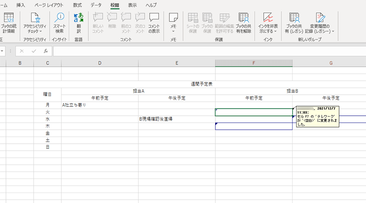
Task: Open the Notes (メモ) dropdown
Action: pyautogui.click(x=173, y=23)
